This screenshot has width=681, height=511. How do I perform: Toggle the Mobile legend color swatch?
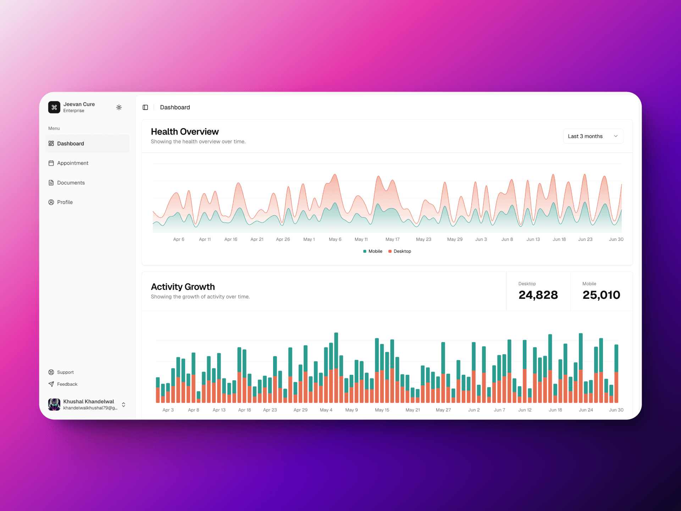click(365, 251)
